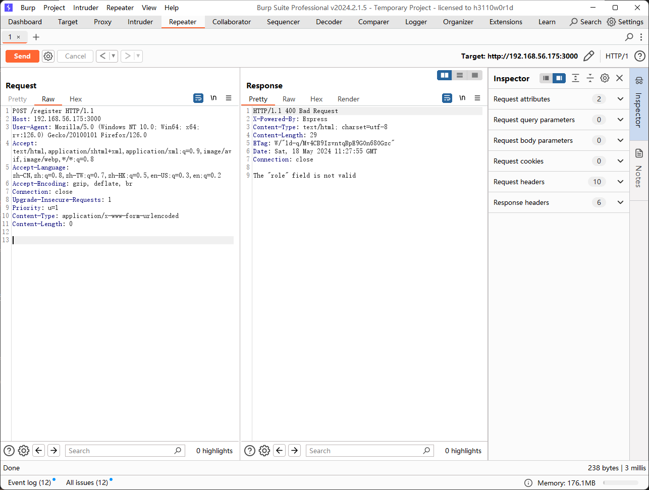Search Repeater tabs magnifier icon

coord(629,37)
